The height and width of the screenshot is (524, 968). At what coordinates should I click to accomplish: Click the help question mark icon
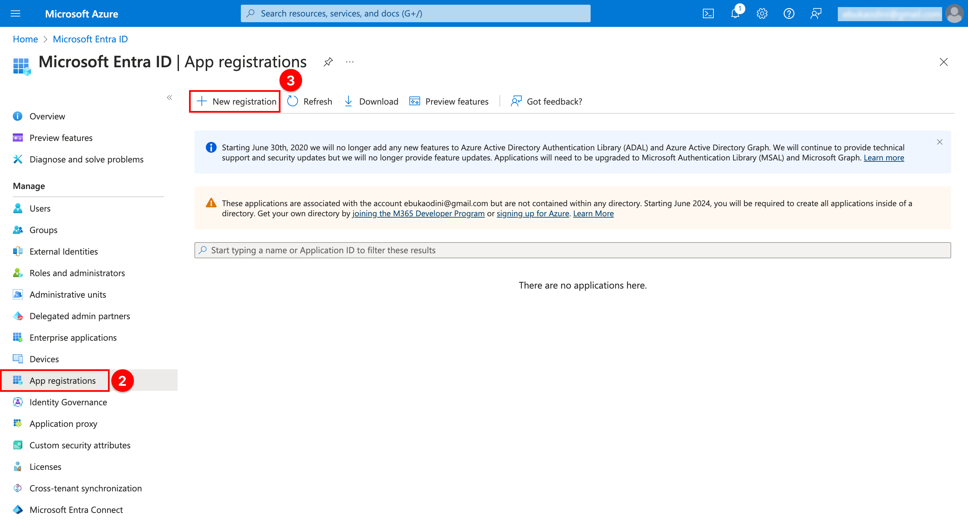coord(788,13)
